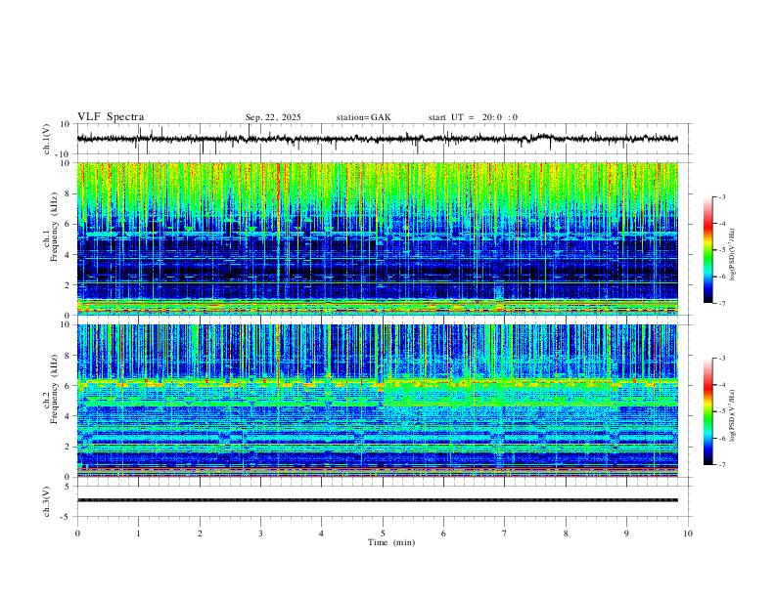Image resolution: width=775 pixels, height=598 pixels.
Task: Click the time axis tick label '5'
Action: 383,534
